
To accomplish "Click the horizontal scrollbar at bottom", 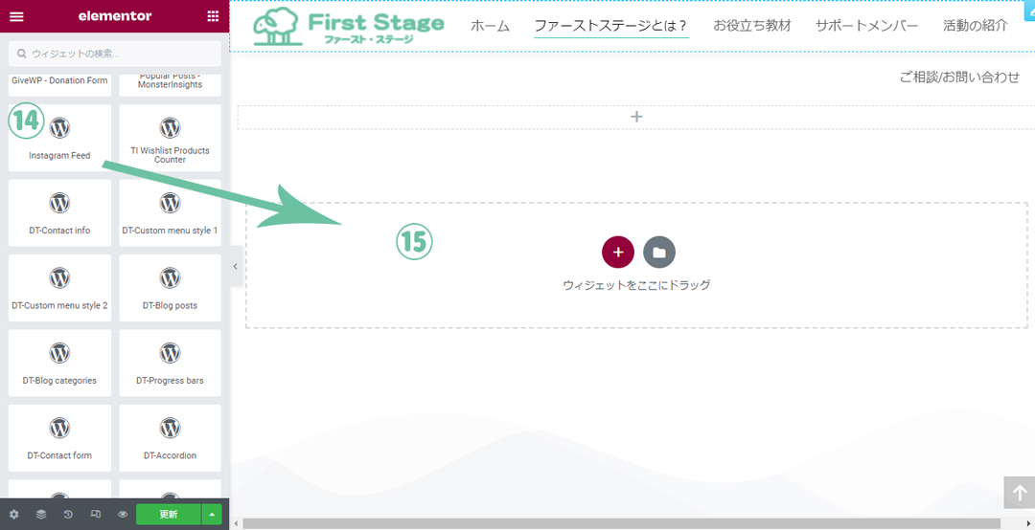I will (623, 523).
